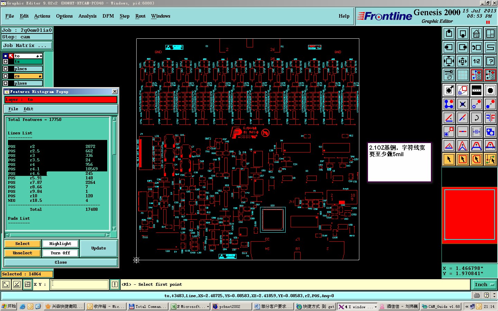Open Edit menu in Features Histogram Popup

tap(28, 109)
